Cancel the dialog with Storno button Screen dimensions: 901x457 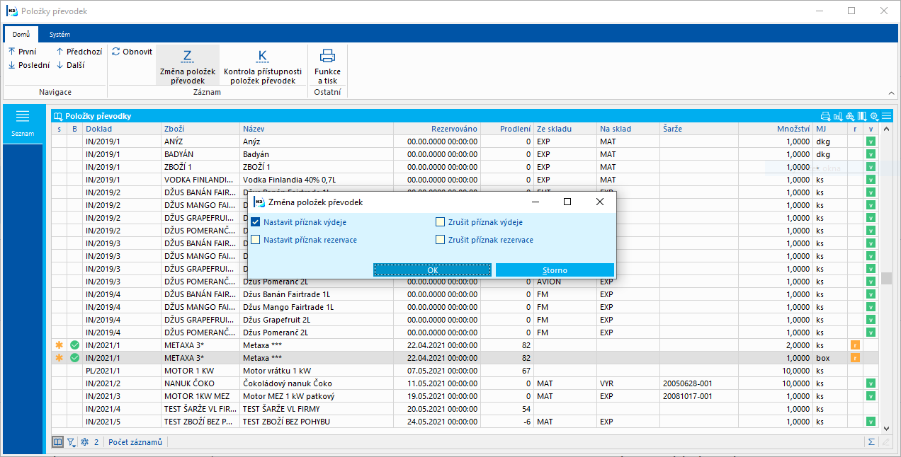click(x=554, y=270)
